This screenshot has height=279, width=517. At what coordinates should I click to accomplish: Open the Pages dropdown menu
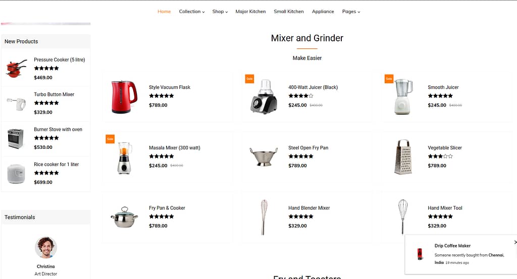[351, 12]
